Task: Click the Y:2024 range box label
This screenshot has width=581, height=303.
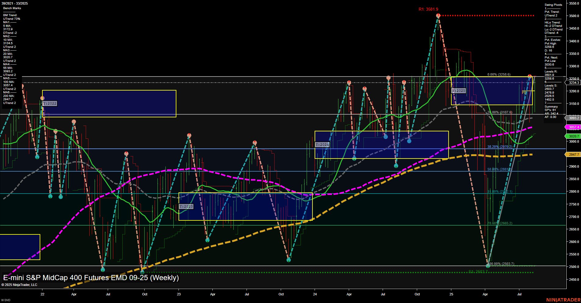Action: click(322, 144)
